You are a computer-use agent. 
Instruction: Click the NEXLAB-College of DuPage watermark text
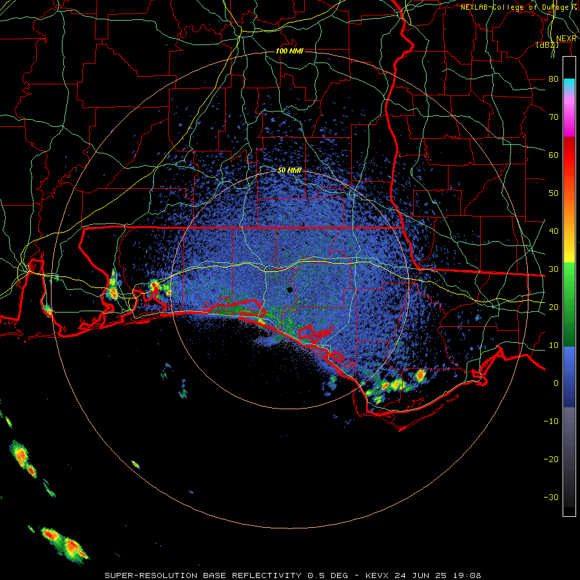pyautogui.click(x=519, y=7)
